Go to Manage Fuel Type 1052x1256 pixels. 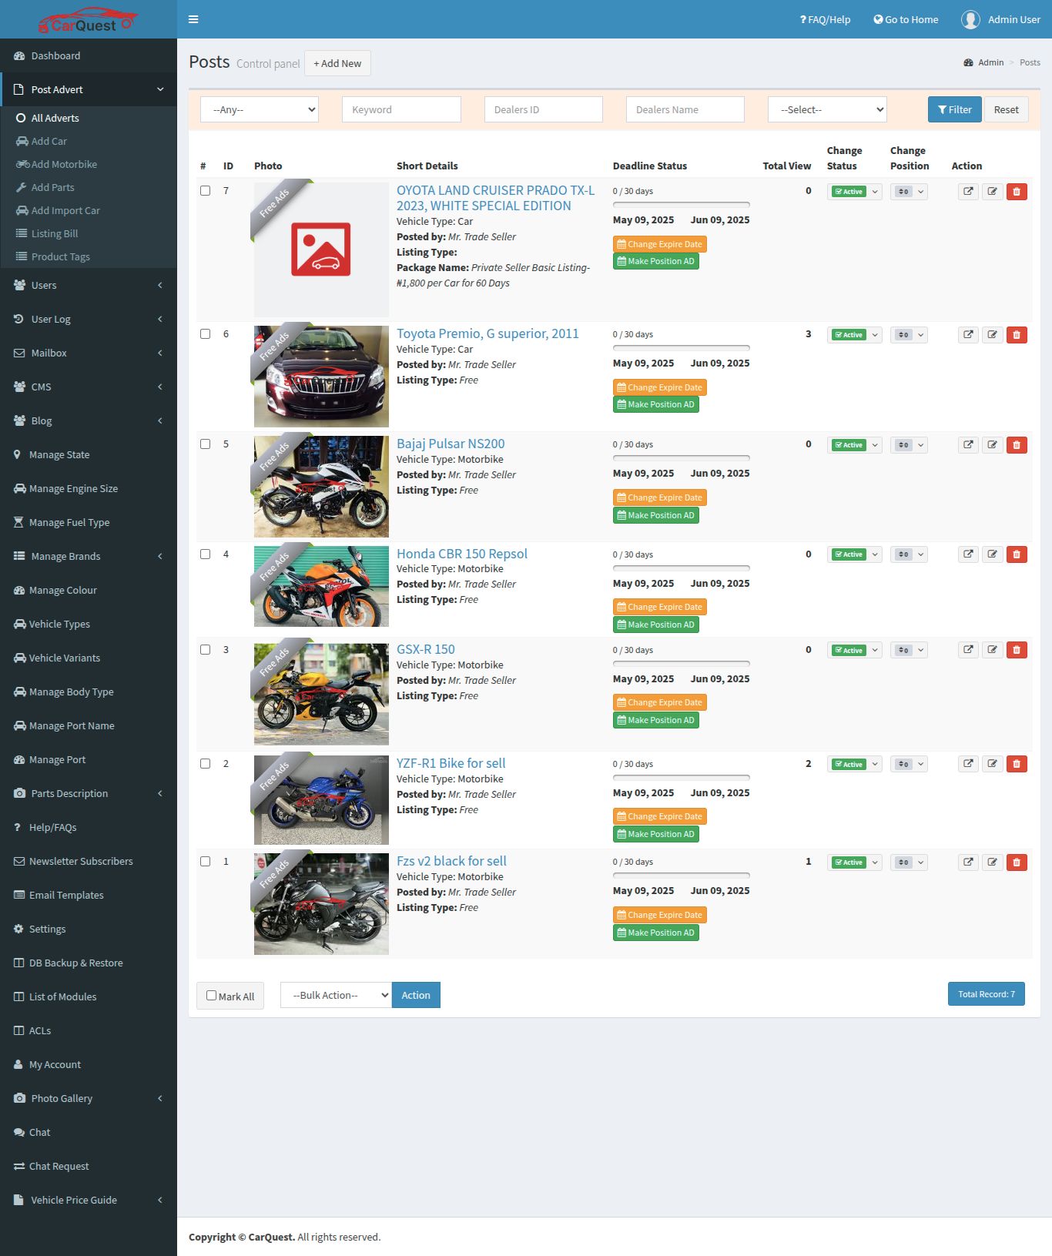[89, 522]
